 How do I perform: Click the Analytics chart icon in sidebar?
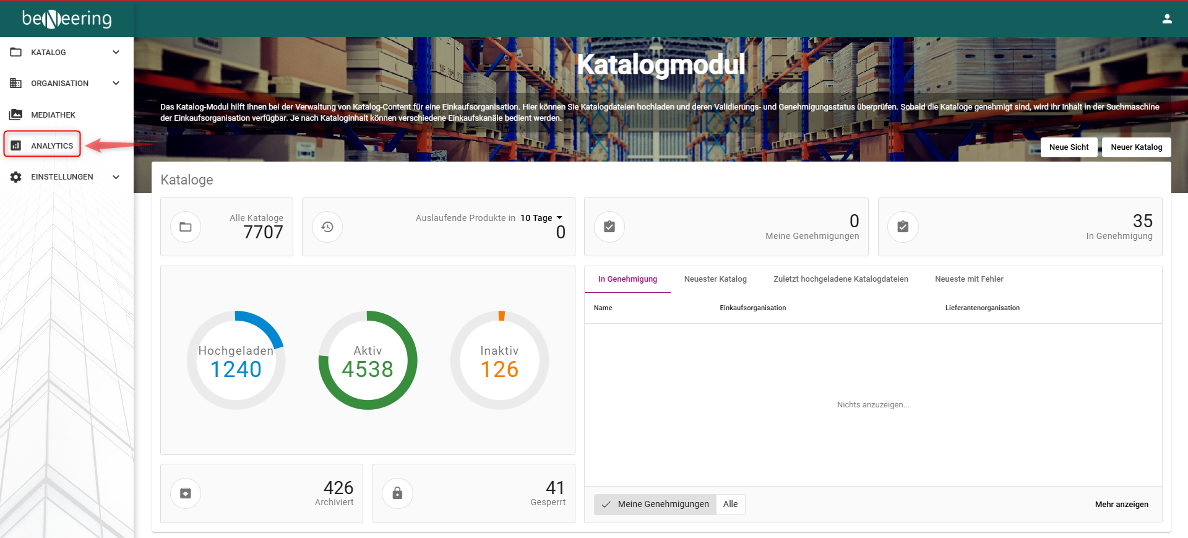click(16, 145)
